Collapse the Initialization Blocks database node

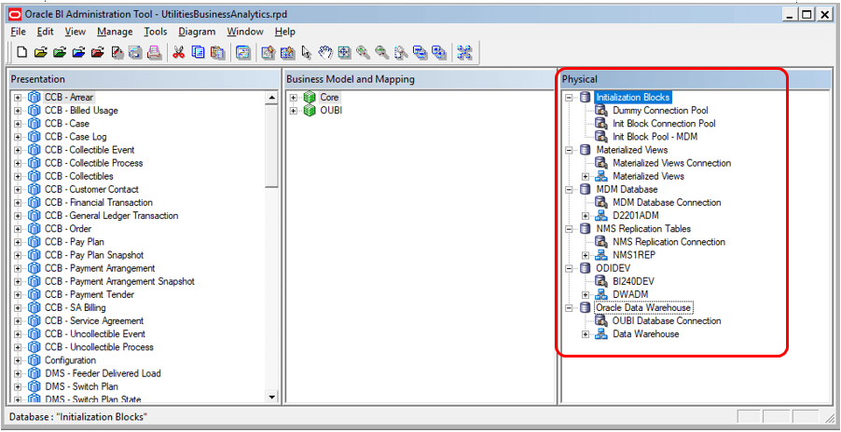click(x=569, y=98)
